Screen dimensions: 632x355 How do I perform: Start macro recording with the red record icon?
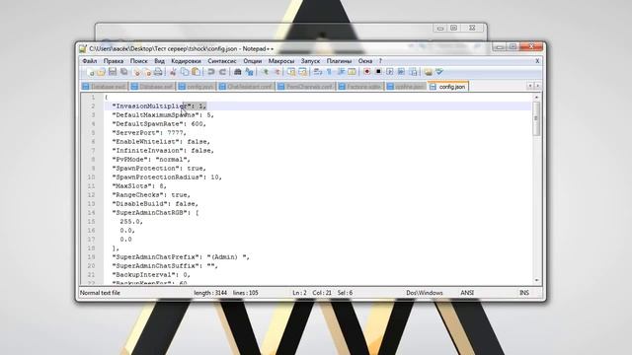(367, 72)
